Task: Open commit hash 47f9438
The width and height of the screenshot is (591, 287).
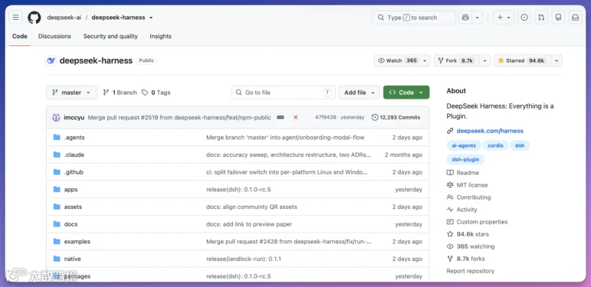Action: pyautogui.click(x=325, y=117)
